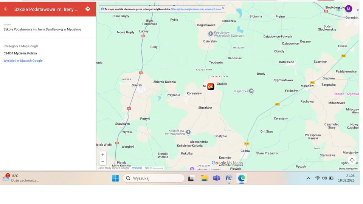363x204 pixels.
Task: Open the 'Warunki' terms link
Action: 137,168
